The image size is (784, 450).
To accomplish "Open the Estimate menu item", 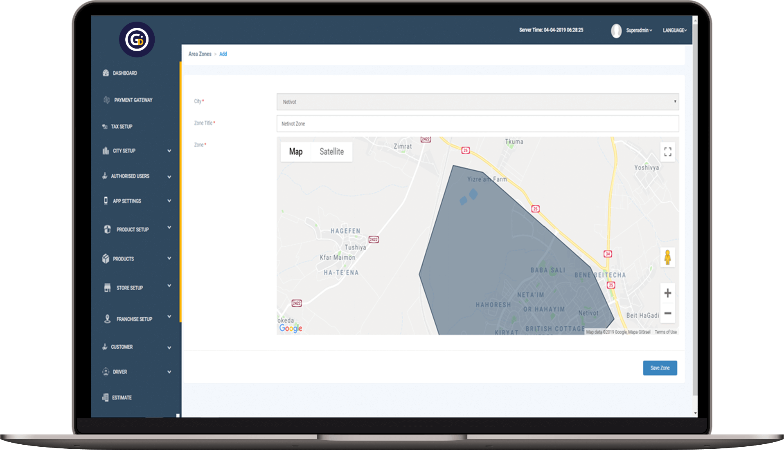I will (x=122, y=398).
